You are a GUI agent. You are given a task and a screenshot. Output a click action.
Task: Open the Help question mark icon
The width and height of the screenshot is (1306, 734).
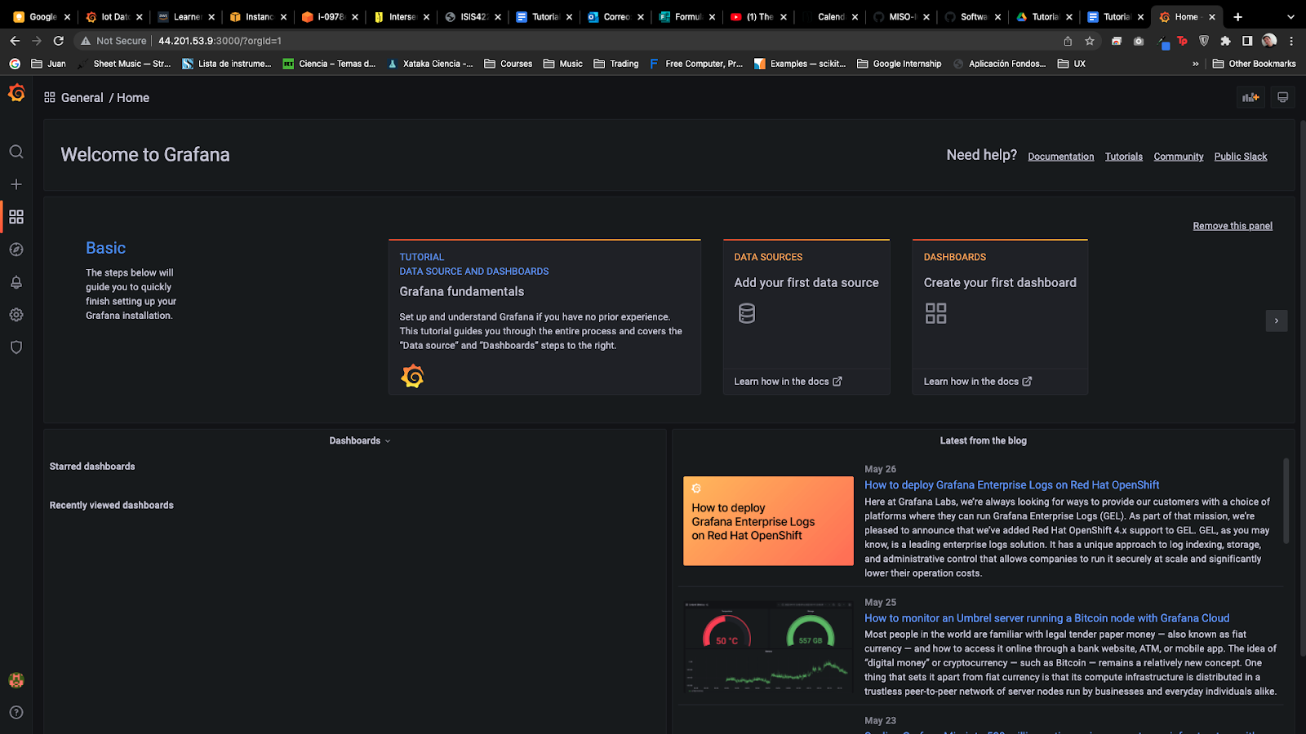pyautogui.click(x=16, y=713)
